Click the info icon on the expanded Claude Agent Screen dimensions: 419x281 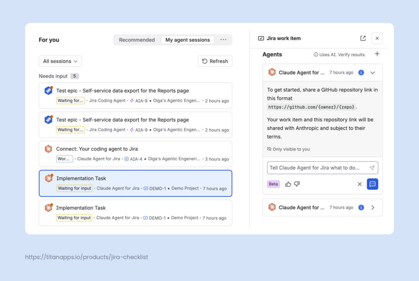(361, 73)
